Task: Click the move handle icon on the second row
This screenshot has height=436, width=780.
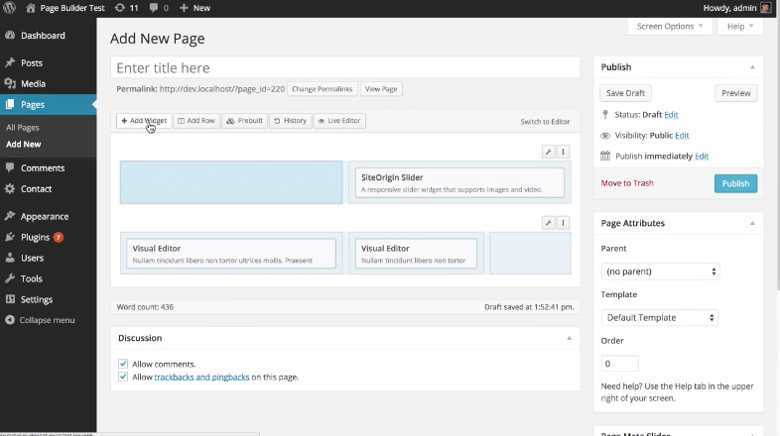Action: (563, 223)
